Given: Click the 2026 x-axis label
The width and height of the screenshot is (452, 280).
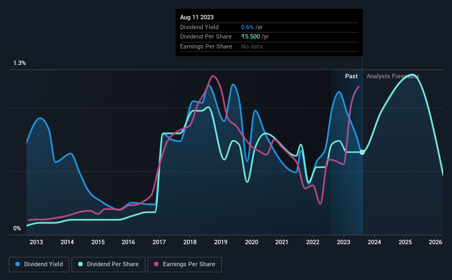Looking at the screenshot, I should click(x=435, y=242).
